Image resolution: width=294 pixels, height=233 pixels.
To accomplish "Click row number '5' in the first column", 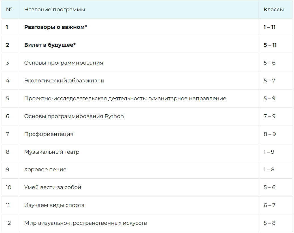I will tap(7, 98).
